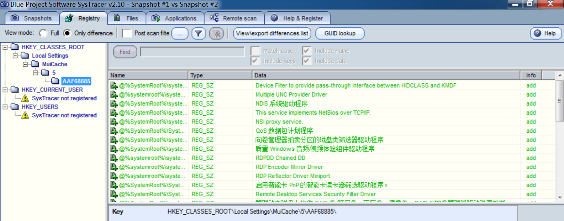
Task: Collapse the 5 tree node
Action: [x=35, y=72]
